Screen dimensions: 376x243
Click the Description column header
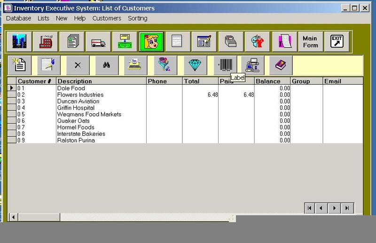pos(101,81)
